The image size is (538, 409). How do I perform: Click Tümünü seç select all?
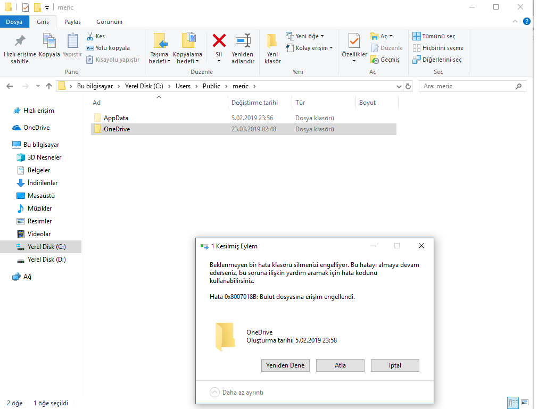point(434,36)
